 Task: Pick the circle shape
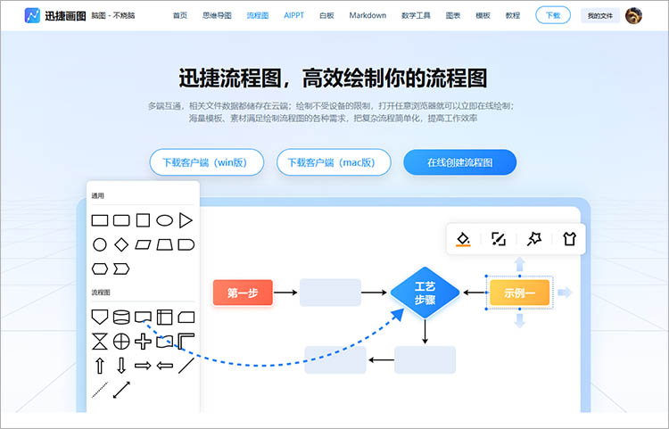100,244
